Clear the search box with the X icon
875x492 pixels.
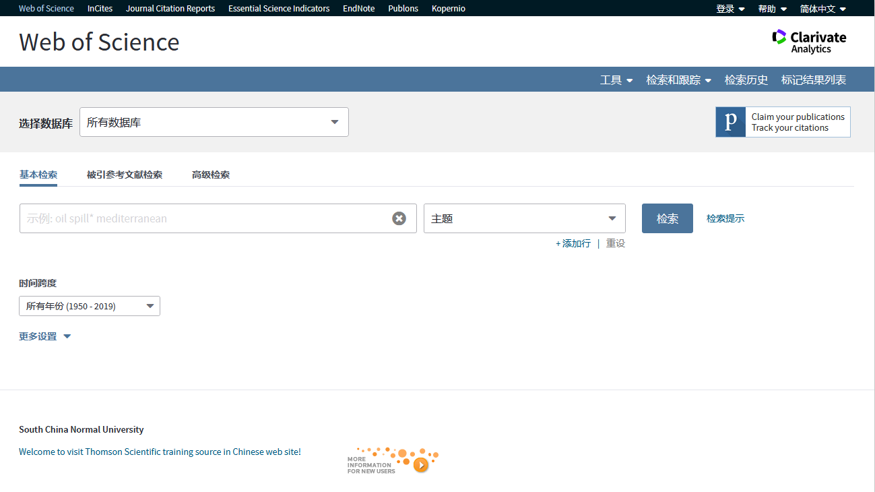[x=399, y=218]
